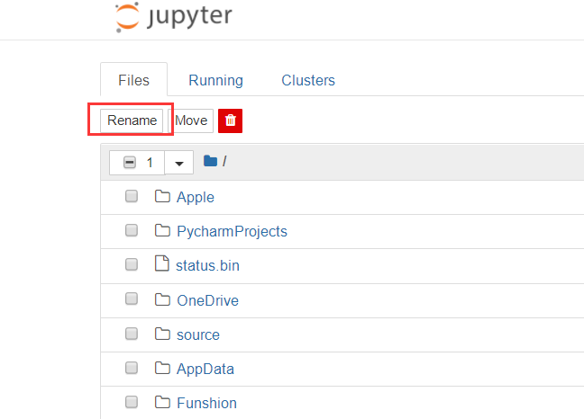Click the AppData folder icon
584x419 pixels.
[162, 368]
